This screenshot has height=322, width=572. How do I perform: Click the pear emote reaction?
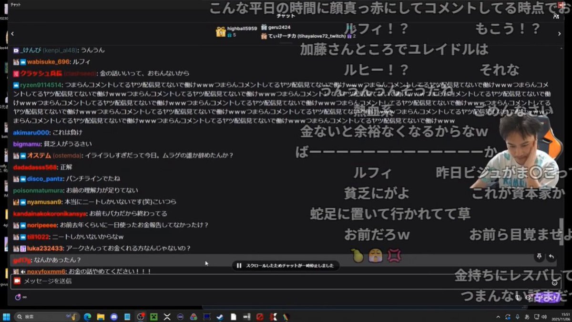coord(357,256)
